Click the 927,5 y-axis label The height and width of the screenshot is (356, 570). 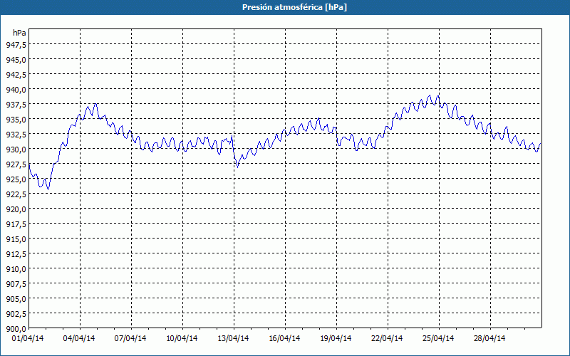[x=16, y=164]
